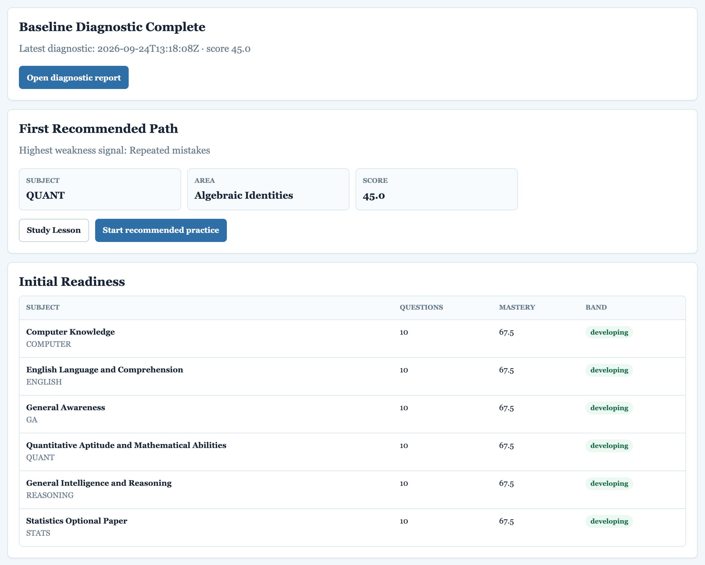Start recommended practice session
705x565 pixels.
click(161, 230)
